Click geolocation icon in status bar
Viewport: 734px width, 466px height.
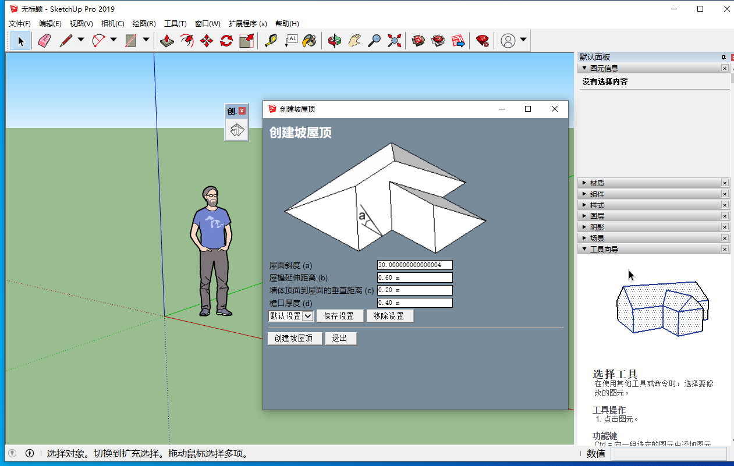[12, 453]
